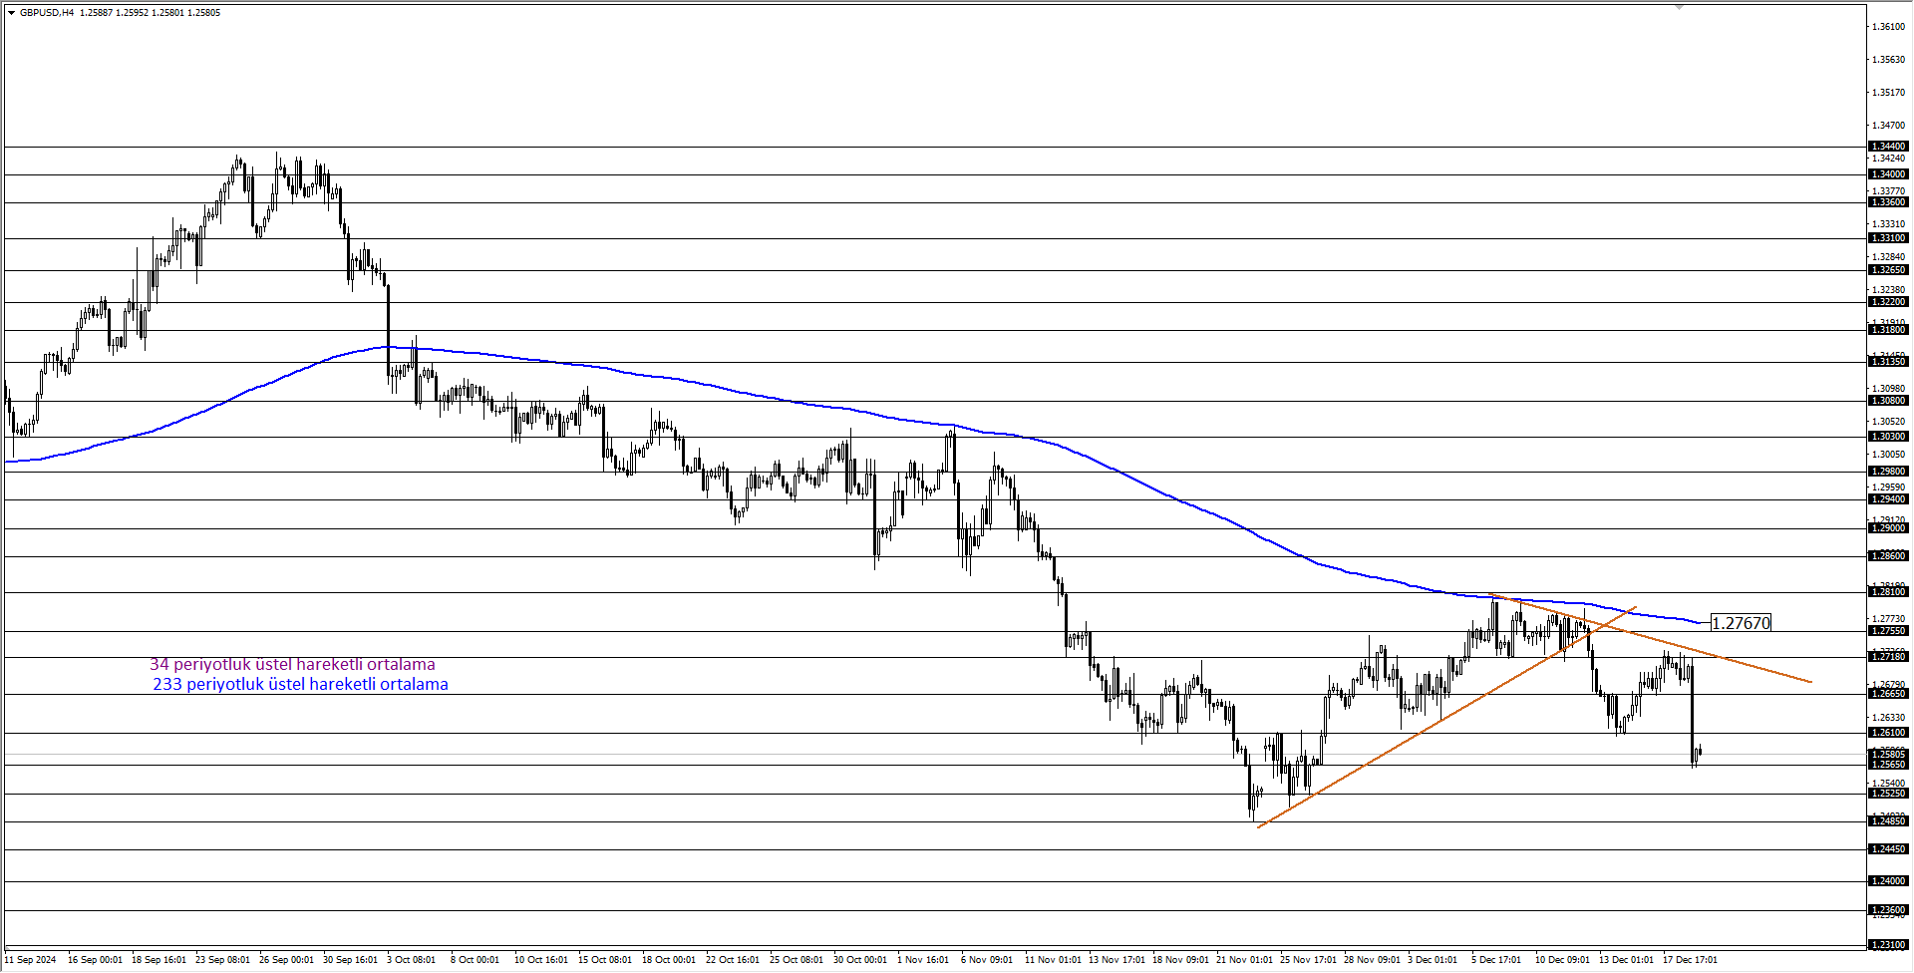Click the 1.30300 price level label
The image size is (1914, 973).
click(x=1888, y=437)
